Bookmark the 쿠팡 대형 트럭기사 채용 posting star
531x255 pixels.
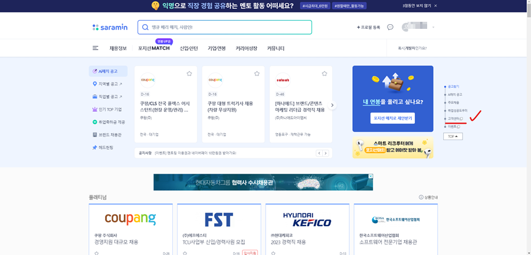[257, 74]
